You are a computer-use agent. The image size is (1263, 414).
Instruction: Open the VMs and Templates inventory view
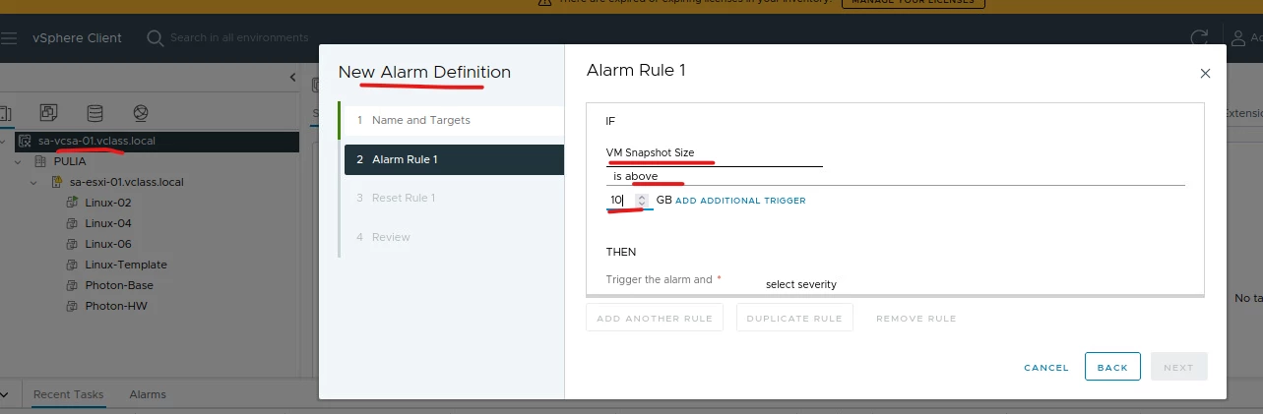pyautogui.click(x=49, y=112)
